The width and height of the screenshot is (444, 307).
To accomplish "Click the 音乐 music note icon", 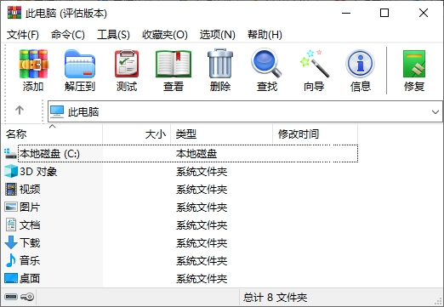I will click(x=11, y=260).
